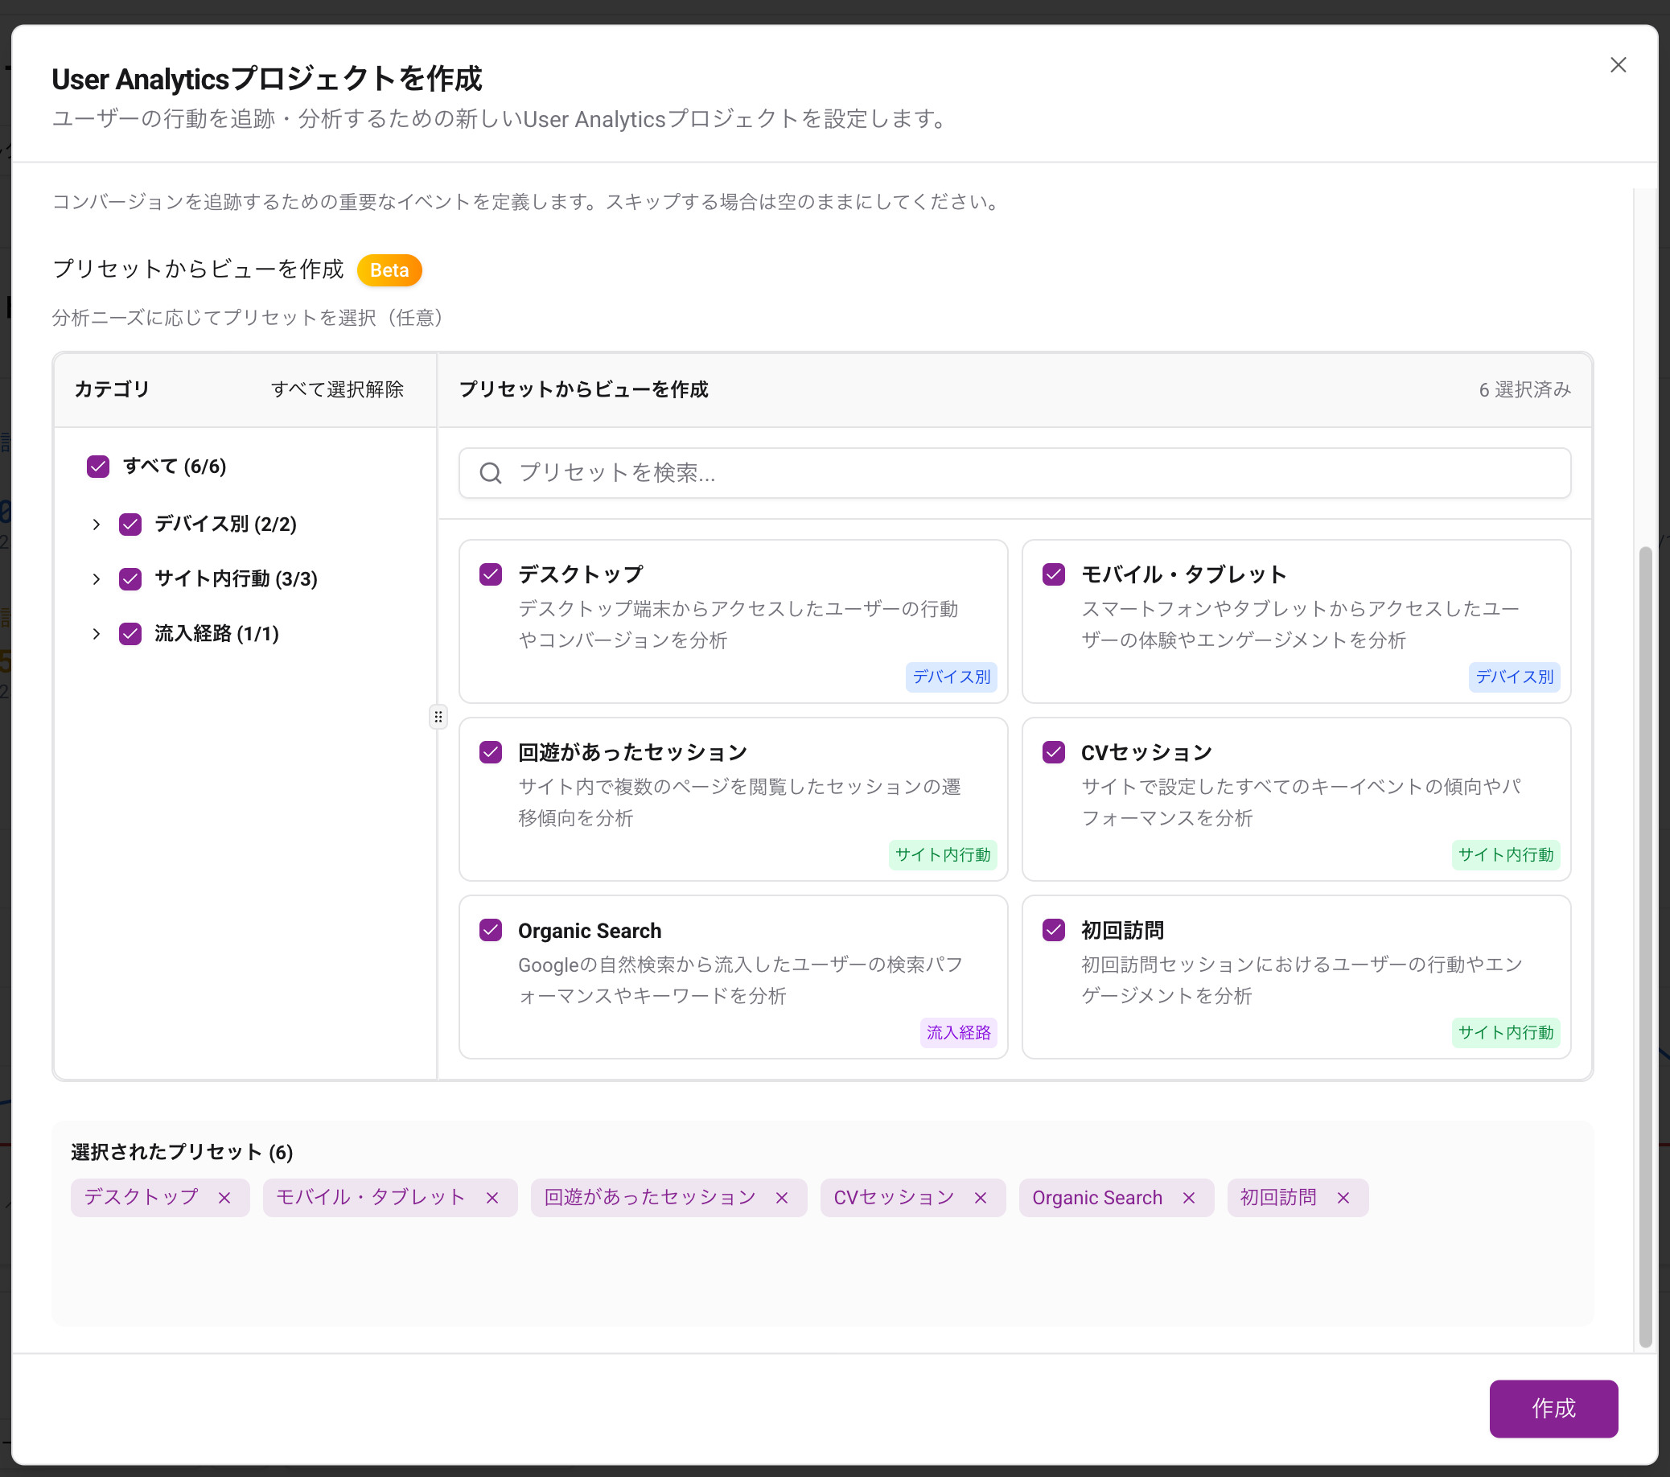The height and width of the screenshot is (1477, 1670).
Task: Uncheck the すべて (6/6) category checkbox
Action: click(x=98, y=466)
